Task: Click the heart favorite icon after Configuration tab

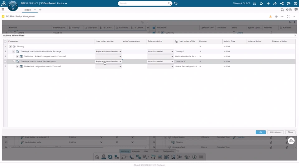Action: (x=178, y=151)
